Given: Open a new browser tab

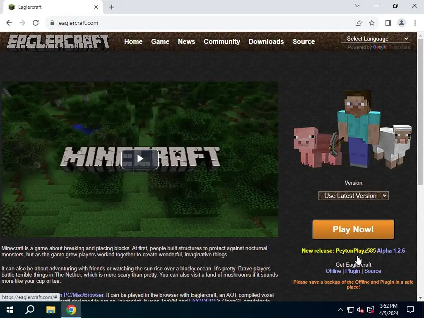Looking at the screenshot, I should pos(112,7).
